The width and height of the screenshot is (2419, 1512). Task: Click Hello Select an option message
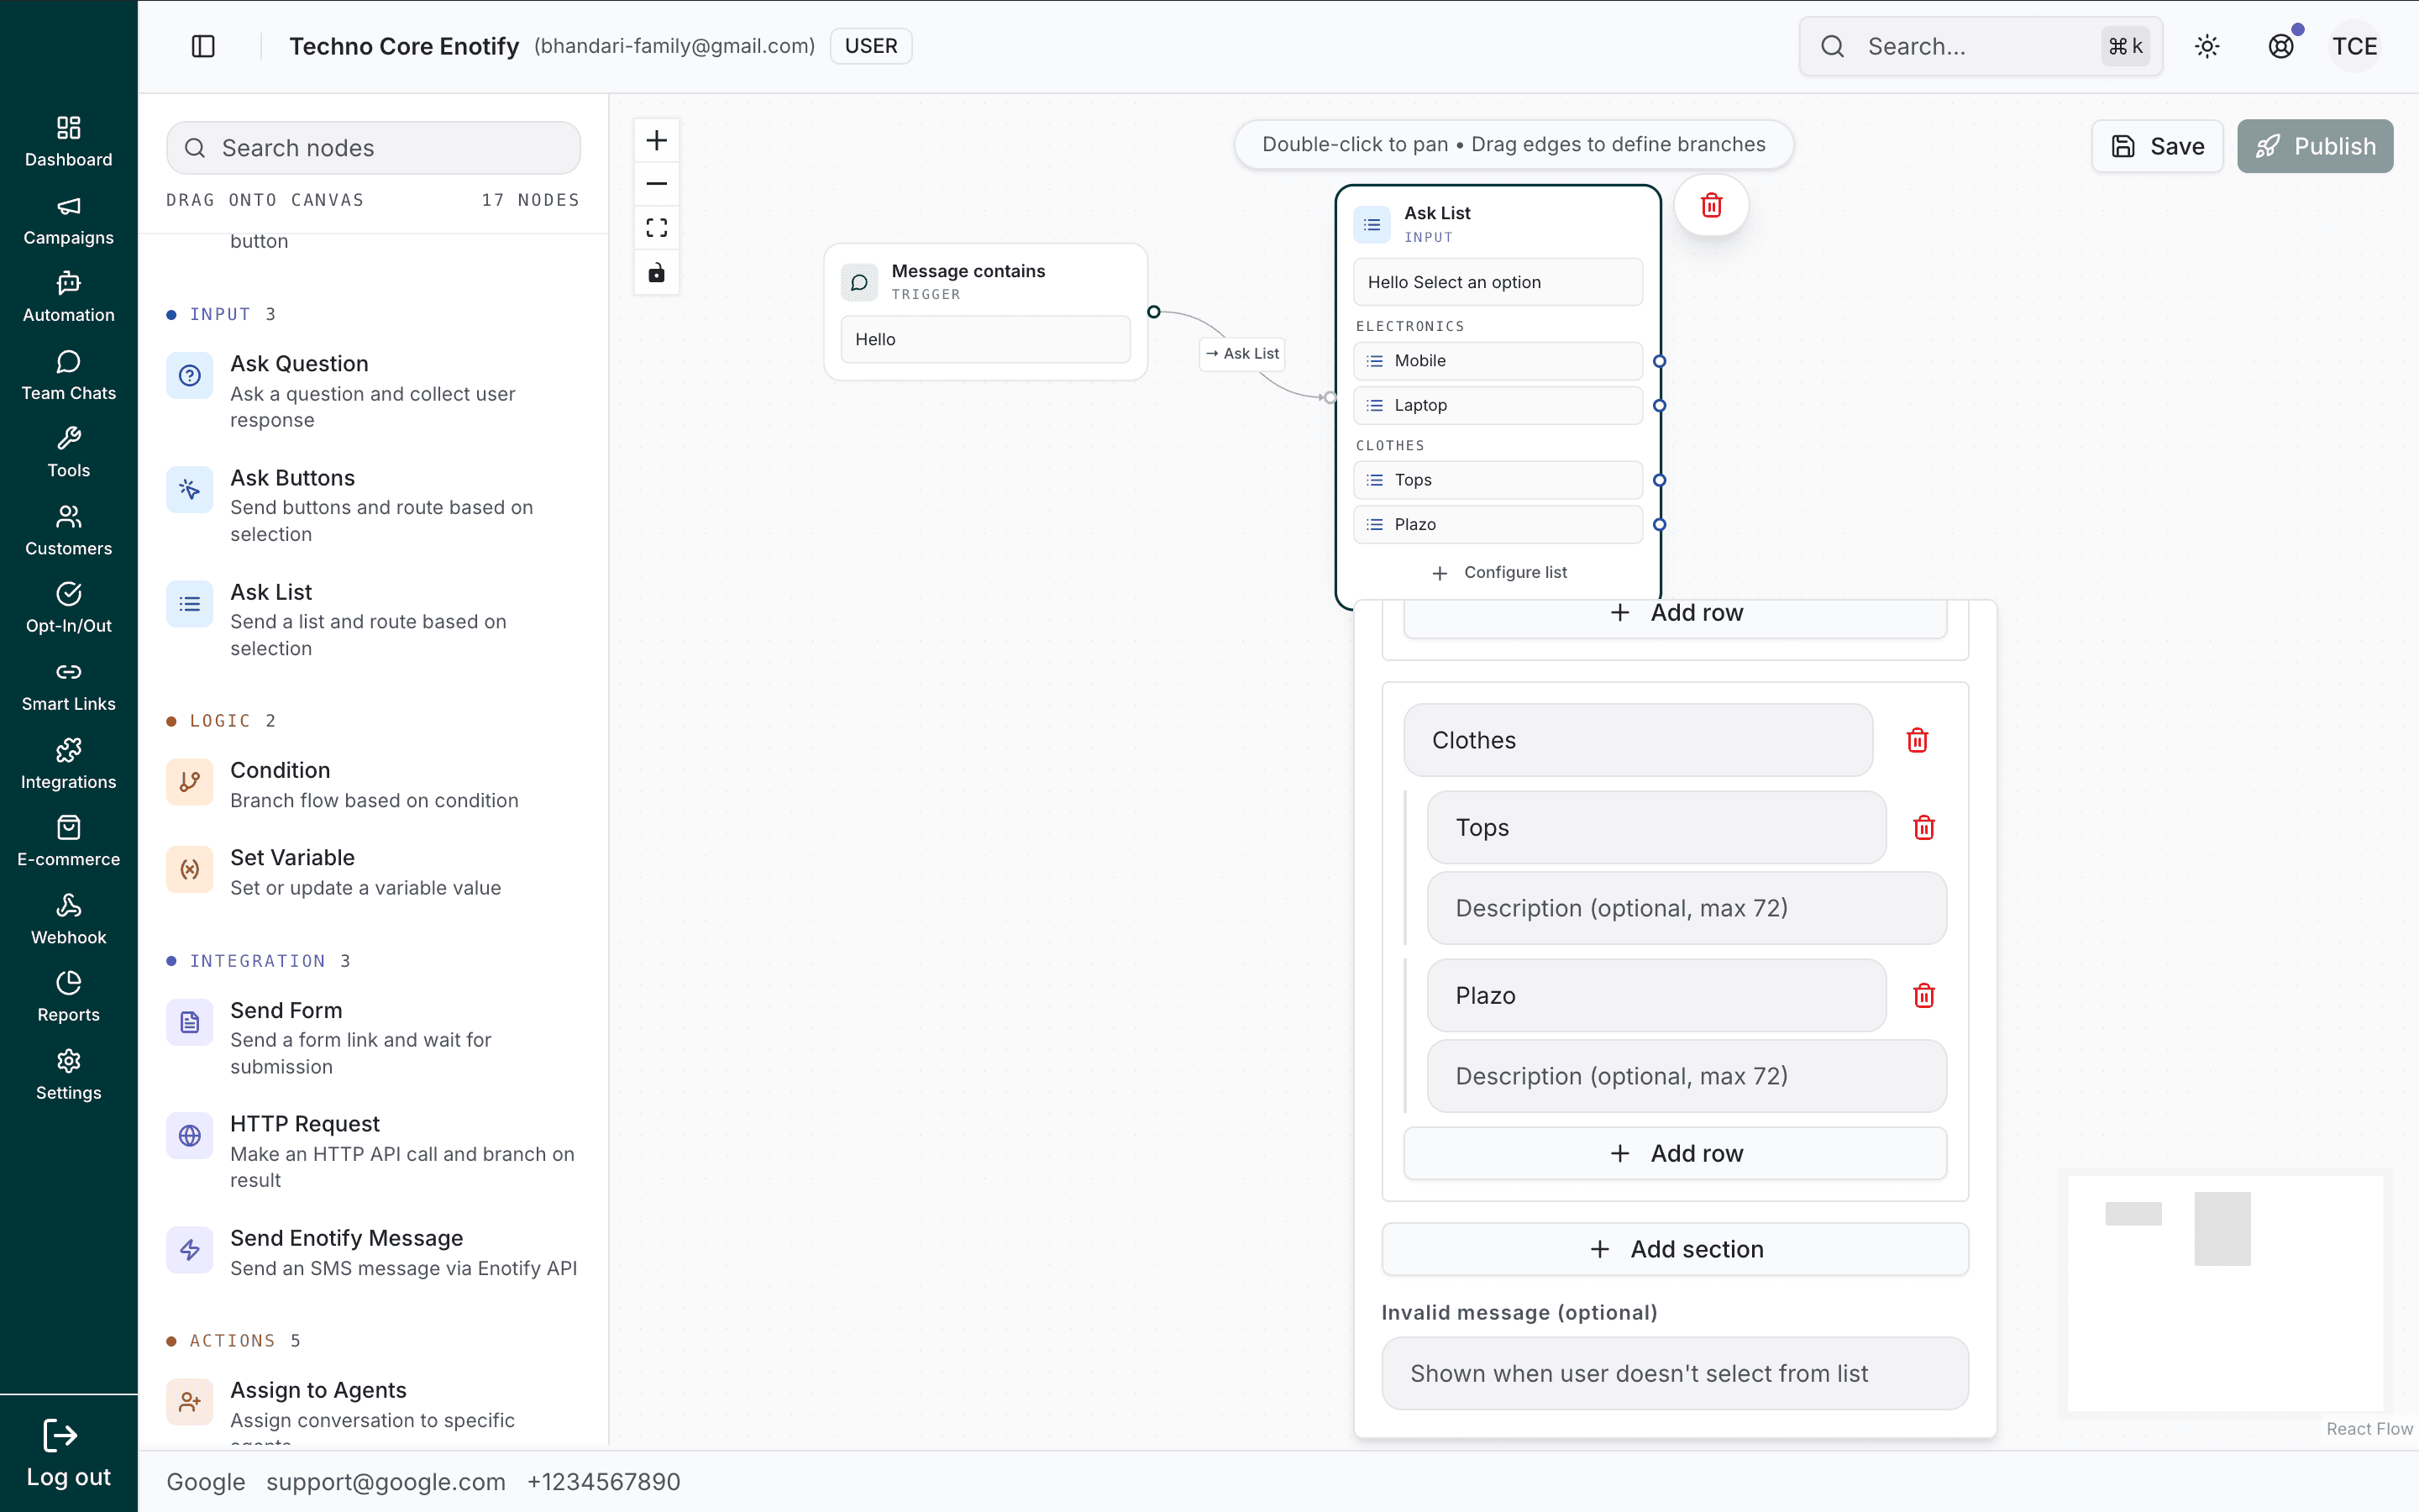(x=1498, y=282)
